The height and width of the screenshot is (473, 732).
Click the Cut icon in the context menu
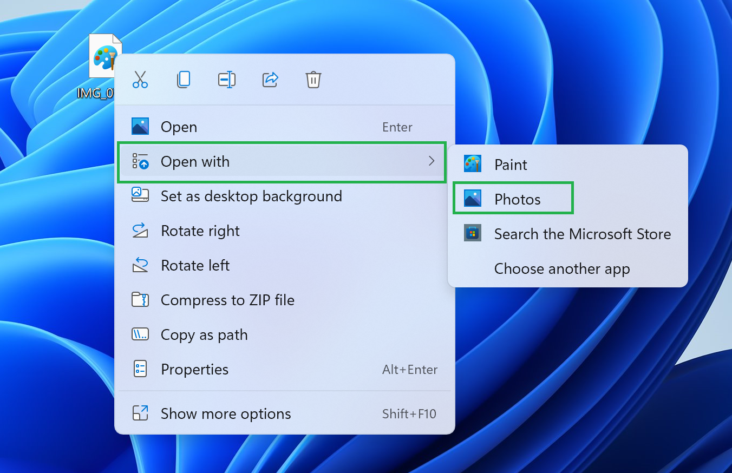[x=140, y=79]
